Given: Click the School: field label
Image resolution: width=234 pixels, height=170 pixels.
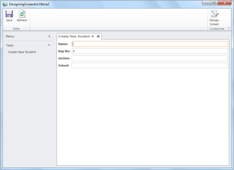Looking at the screenshot, I should (x=64, y=66).
